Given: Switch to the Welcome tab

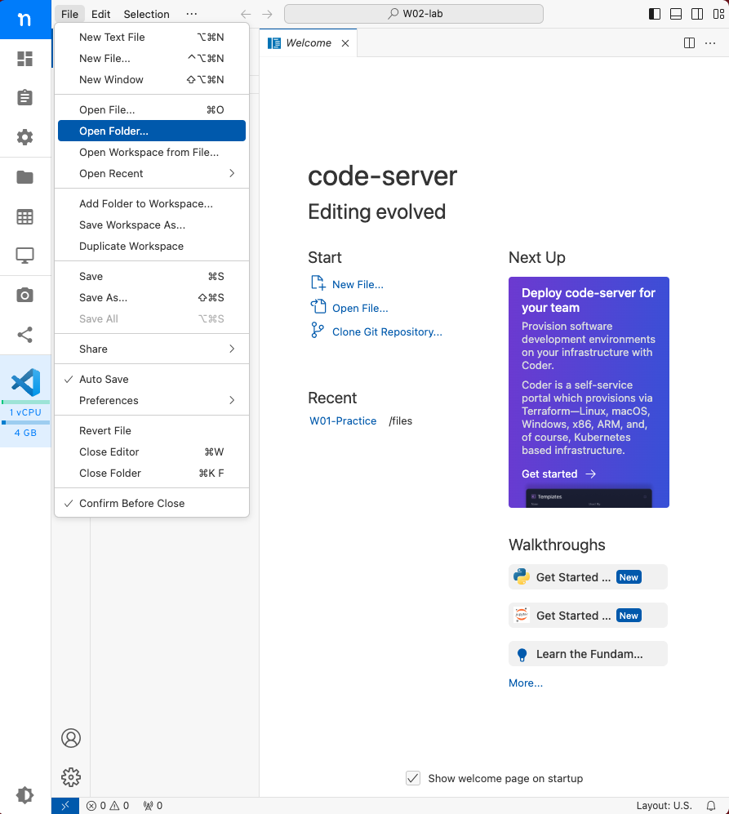Looking at the screenshot, I should [x=309, y=43].
